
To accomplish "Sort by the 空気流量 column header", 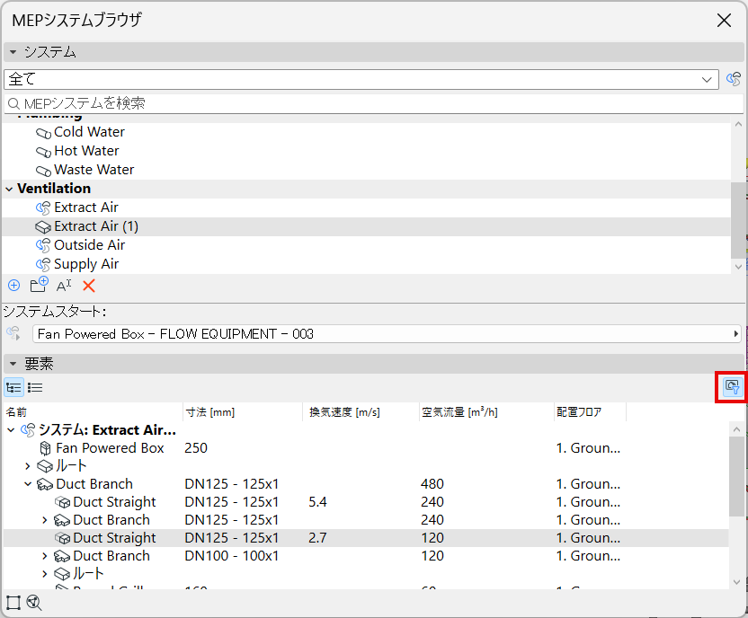I will tap(486, 412).
